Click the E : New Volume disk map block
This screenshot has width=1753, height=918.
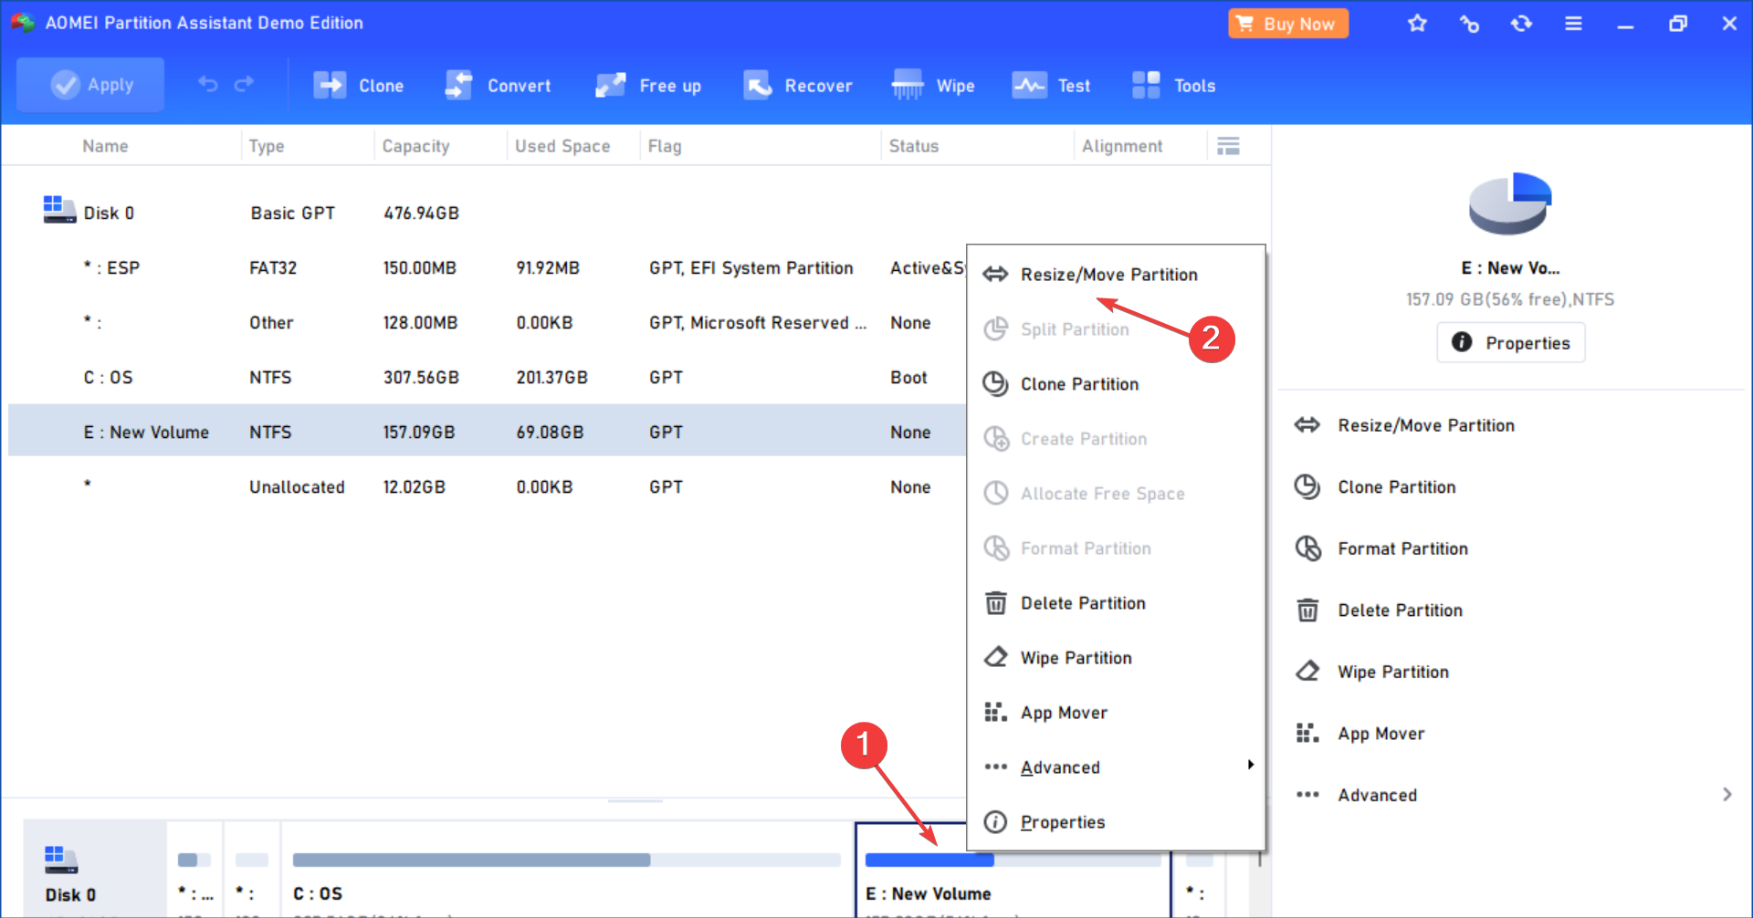tap(1013, 869)
